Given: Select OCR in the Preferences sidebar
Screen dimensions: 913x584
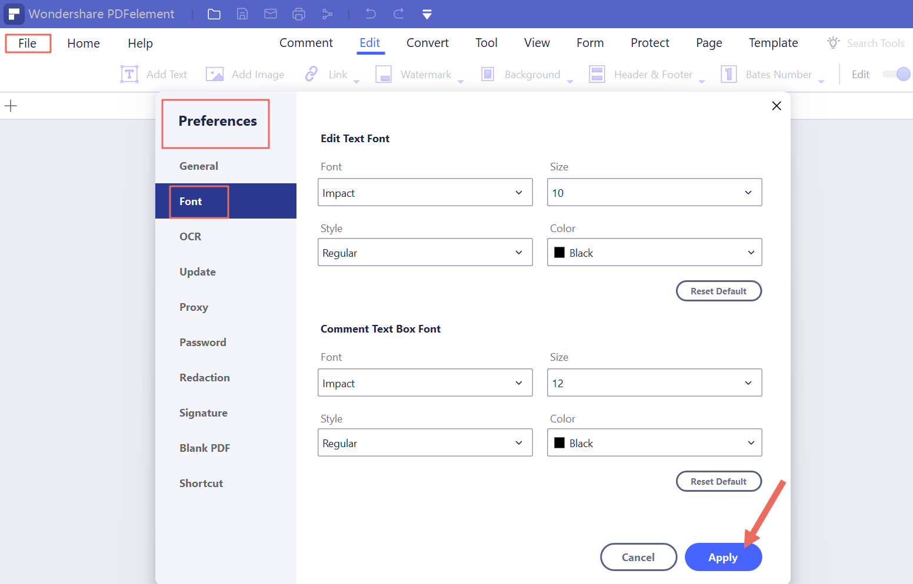Looking at the screenshot, I should click(190, 236).
